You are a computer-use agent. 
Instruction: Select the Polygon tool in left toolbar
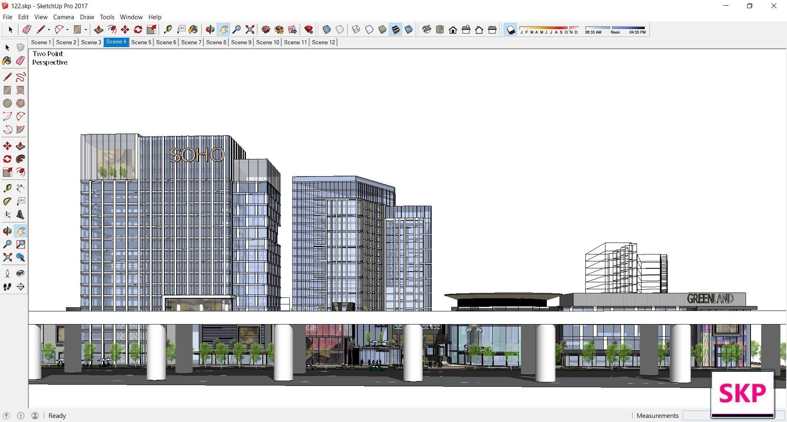point(20,103)
